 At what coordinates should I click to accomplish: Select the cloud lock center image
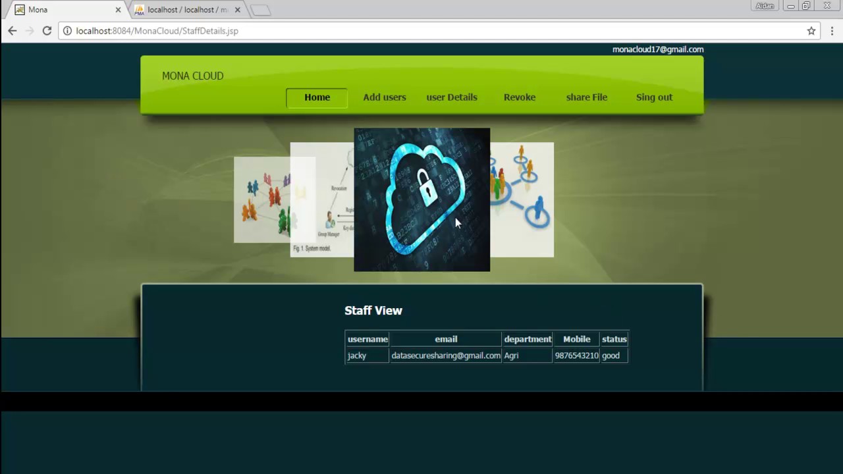(x=422, y=199)
